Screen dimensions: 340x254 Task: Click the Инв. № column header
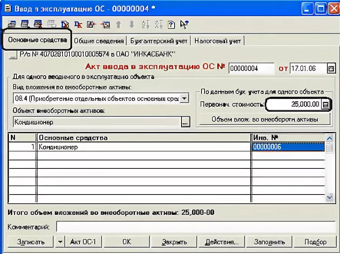[288, 138]
